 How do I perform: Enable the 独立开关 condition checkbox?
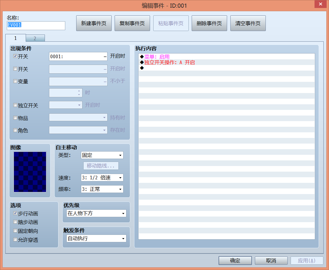[x=15, y=105]
